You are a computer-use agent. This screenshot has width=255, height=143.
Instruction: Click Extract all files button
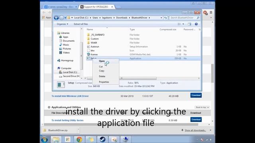point(81,24)
